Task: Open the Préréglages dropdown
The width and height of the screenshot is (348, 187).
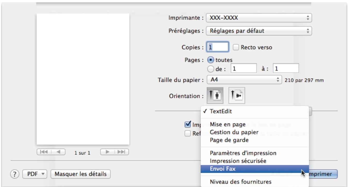Action: [259, 31]
